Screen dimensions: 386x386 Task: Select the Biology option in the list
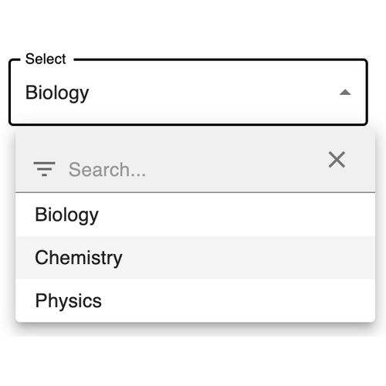pos(195,215)
